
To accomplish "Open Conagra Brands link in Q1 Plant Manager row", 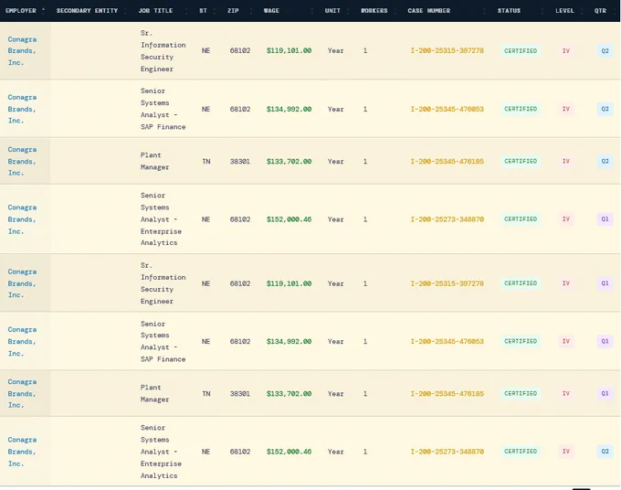I will point(22,393).
